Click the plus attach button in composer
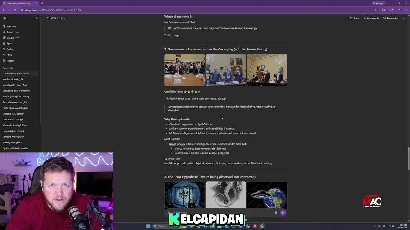The width and height of the screenshot is (410, 230). pos(169,213)
